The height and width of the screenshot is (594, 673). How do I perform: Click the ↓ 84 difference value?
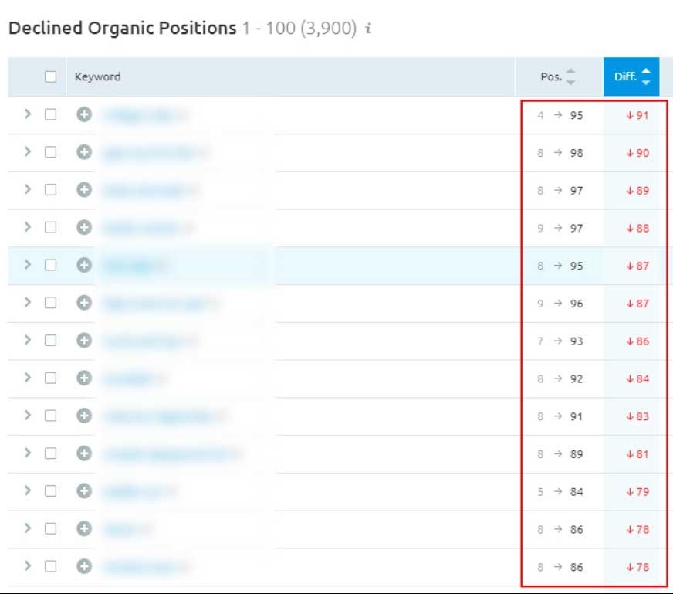pos(637,378)
